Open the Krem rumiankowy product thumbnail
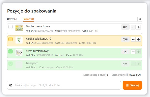Image resolution: width=150 pixels, height=97 pixels. click(x=19, y=52)
